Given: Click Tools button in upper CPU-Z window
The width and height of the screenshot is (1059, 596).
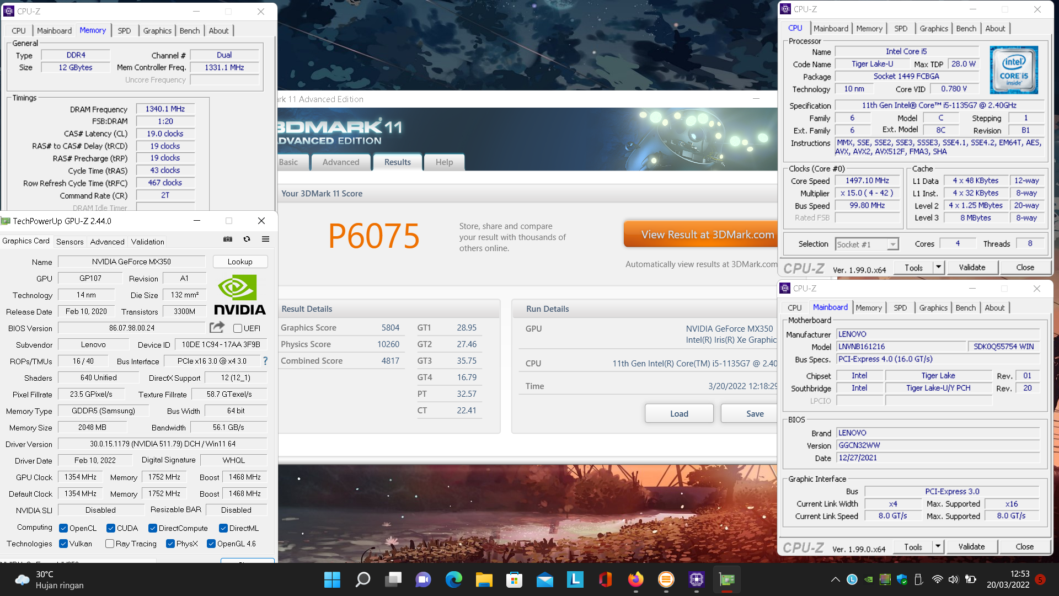Looking at the screenshot, I should coord(913,268).
